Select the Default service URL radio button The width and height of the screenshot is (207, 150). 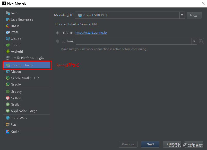[58, 33]
